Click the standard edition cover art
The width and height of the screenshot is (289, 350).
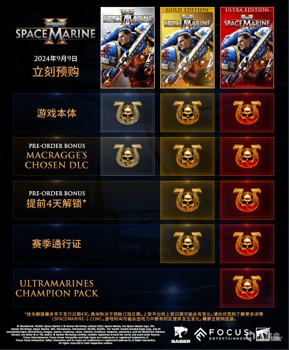(127, 47)
